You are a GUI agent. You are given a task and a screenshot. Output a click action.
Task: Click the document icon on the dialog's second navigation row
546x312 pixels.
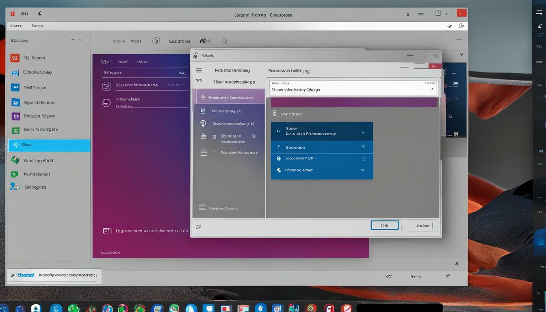[203, 110]
